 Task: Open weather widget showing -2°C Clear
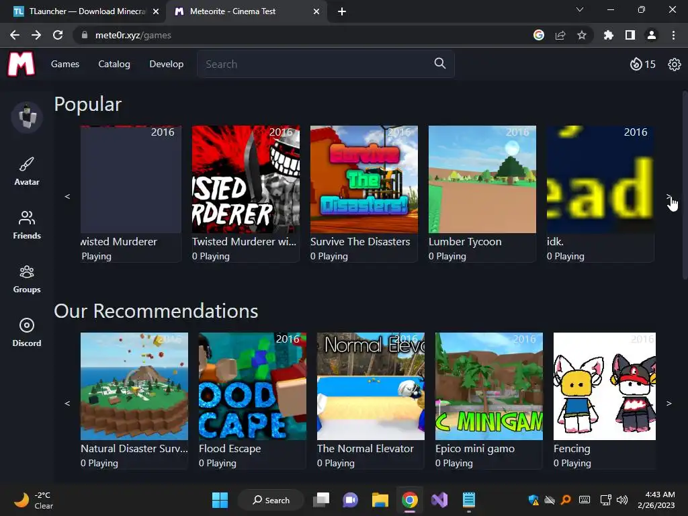click(34, 500)
